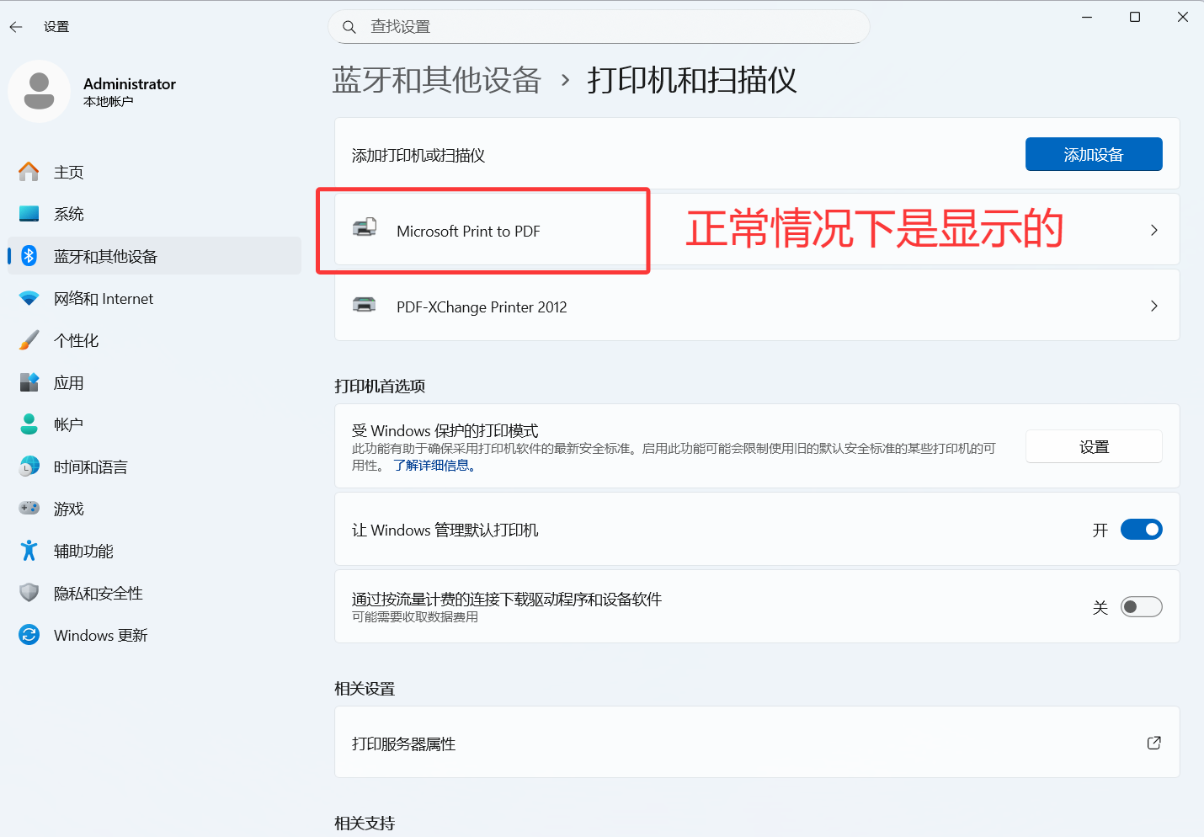
Task: Open 打印服务器属性 row
Action: 757,742
